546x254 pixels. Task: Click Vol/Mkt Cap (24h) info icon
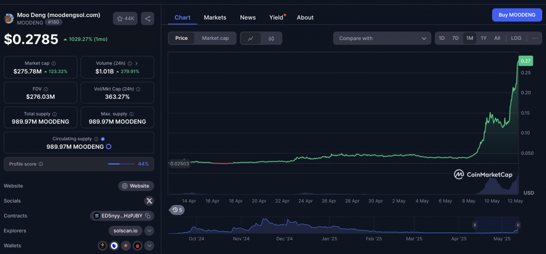[138, 89]
